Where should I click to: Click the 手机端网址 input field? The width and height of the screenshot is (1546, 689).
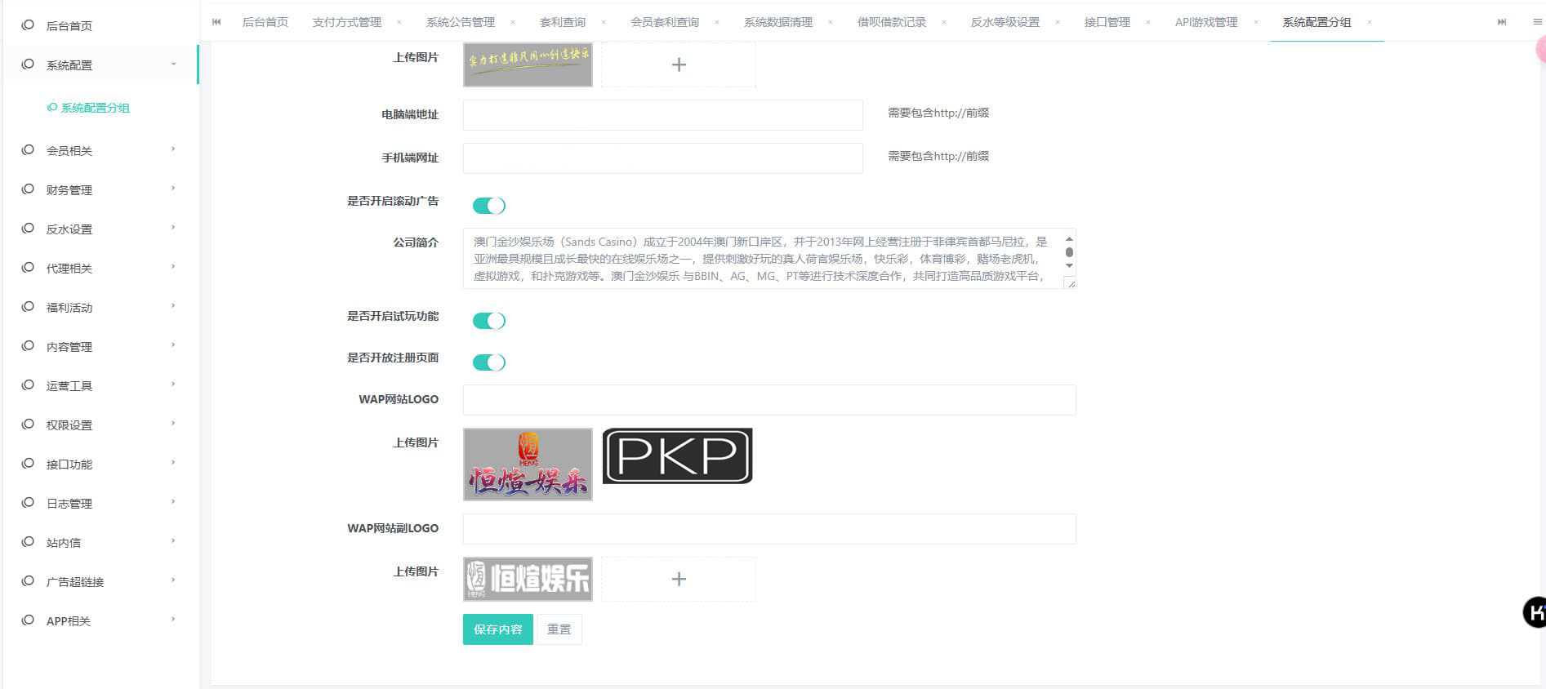[x=663, y=158]
